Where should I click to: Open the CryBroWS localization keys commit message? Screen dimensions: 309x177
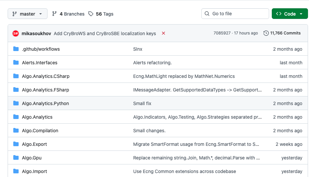click(105, 33)
